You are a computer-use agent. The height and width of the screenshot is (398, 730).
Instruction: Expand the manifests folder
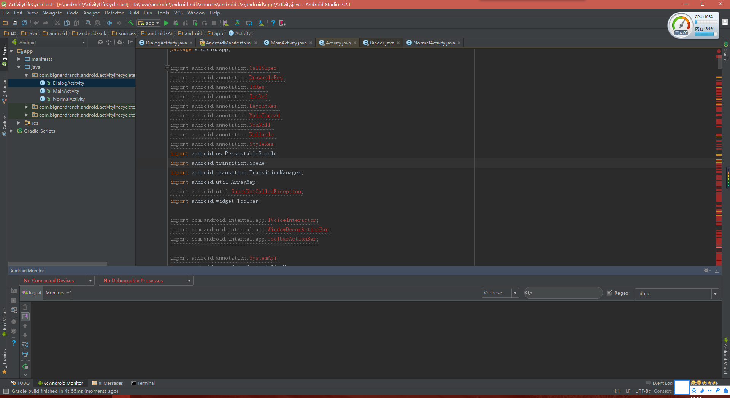19,59
